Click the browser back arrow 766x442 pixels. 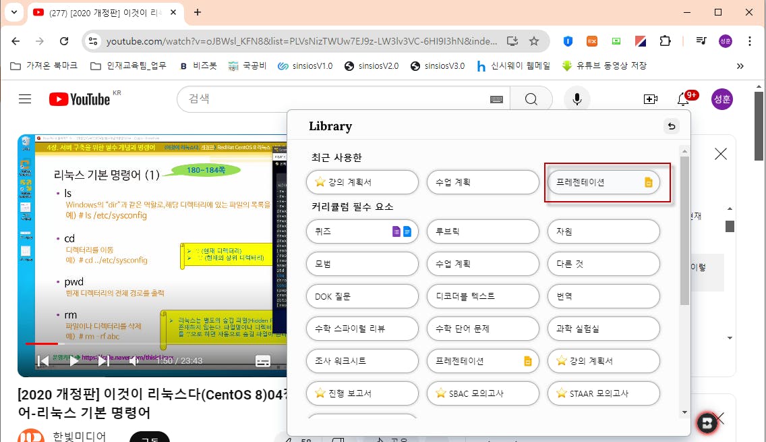point(16,41)
